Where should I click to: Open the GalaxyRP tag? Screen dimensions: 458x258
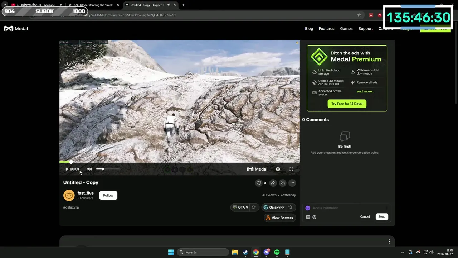[274, 207]
